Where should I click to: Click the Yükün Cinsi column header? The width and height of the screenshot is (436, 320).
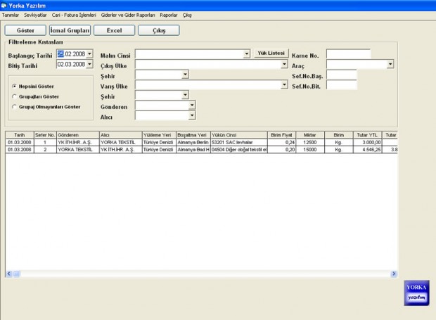[x=239, y=135]
